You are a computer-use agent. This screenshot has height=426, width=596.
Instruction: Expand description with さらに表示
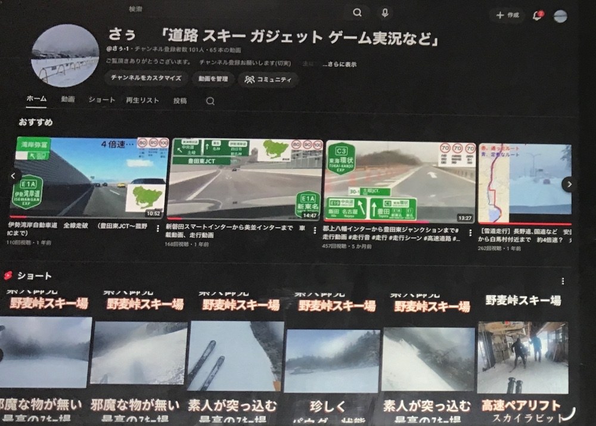pos(340,64)
